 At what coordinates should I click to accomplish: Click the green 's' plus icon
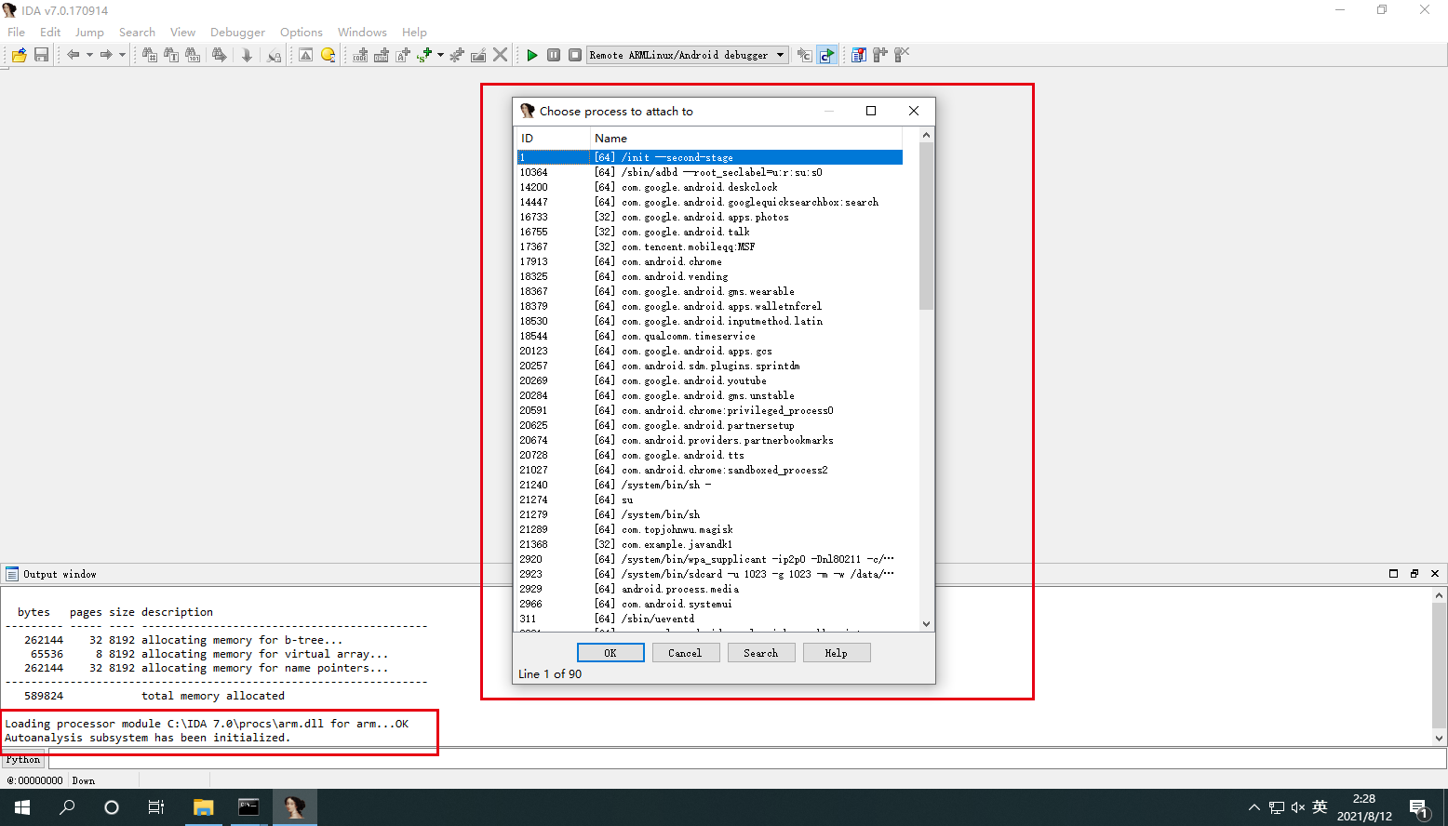coord(424,55)
